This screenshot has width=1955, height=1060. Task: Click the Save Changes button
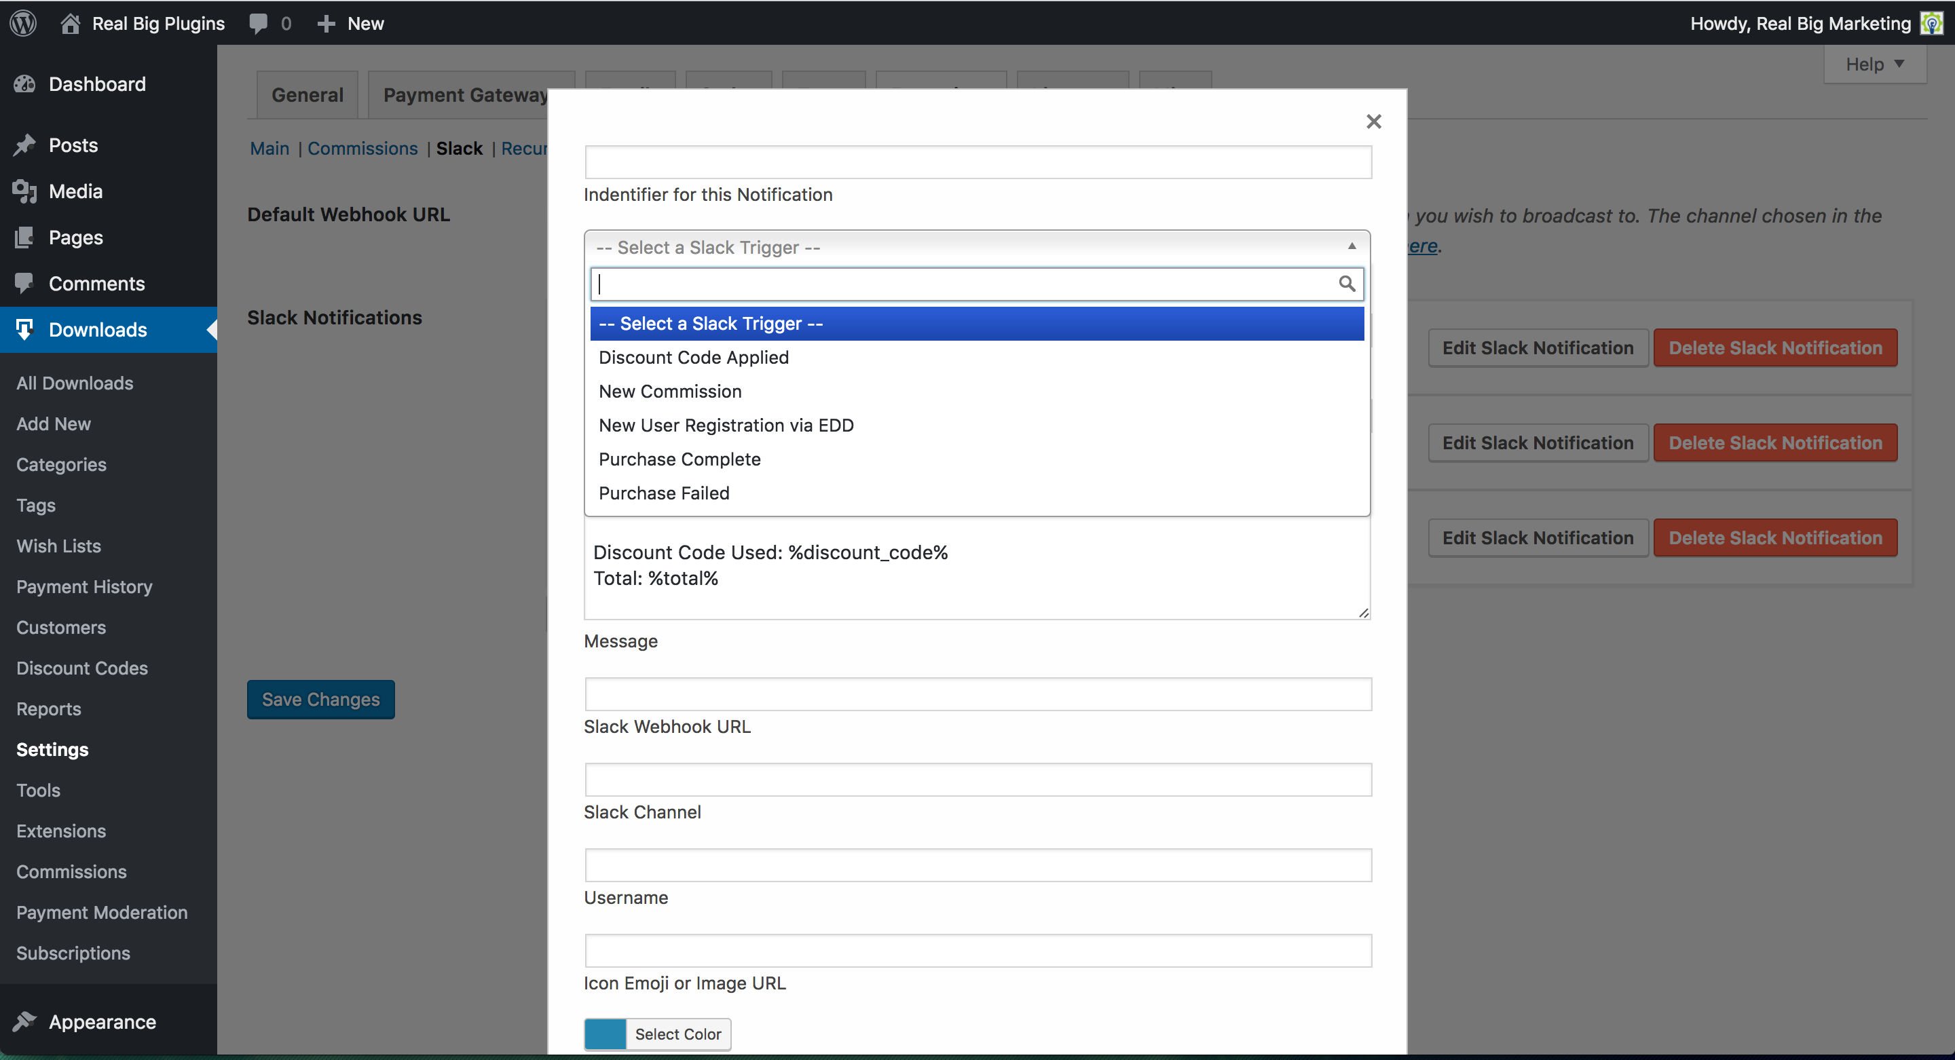pyautogui.click(x=320, y=700)
